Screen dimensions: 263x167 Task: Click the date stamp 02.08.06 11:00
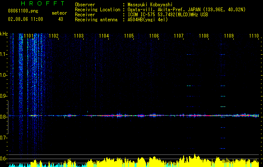tap(26, 19)
